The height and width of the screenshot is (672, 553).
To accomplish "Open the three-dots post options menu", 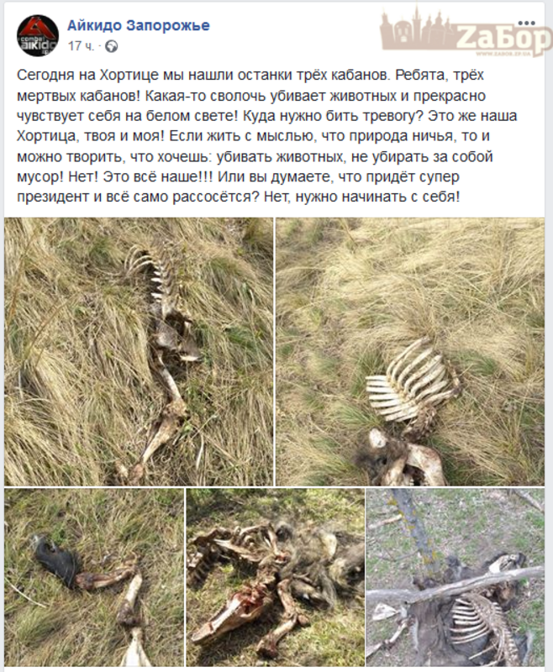I will click(526, 24).
